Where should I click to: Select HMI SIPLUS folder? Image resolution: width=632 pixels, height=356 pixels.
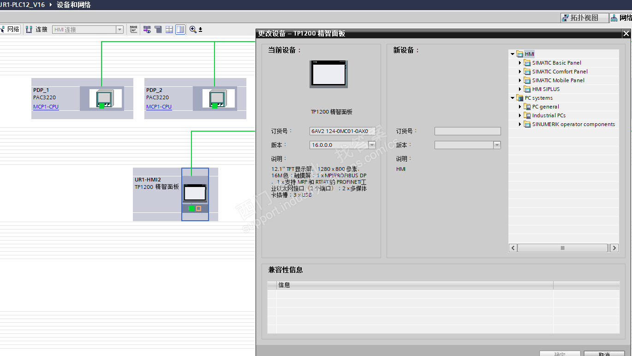[542, 89]
